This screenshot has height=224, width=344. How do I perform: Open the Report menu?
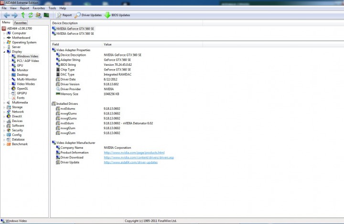[x=24, y=8]
